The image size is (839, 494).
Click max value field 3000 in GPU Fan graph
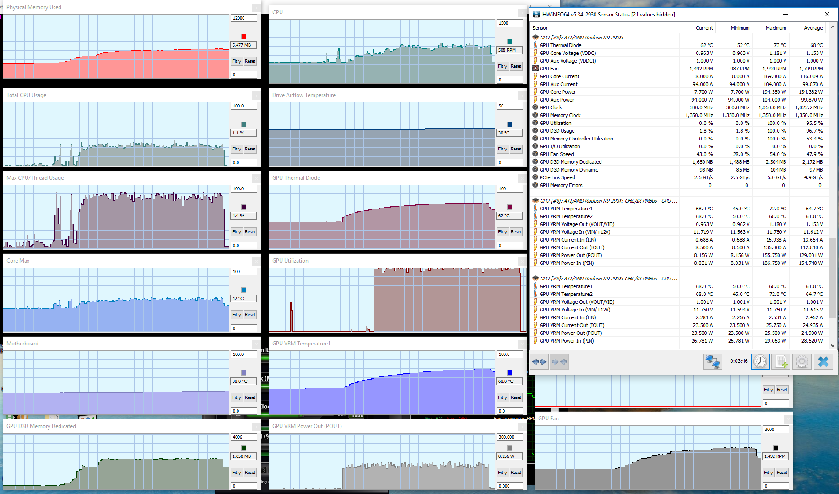pyautogui.click(x=776, y=430)
